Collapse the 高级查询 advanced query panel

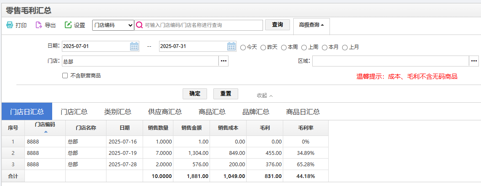312,25
